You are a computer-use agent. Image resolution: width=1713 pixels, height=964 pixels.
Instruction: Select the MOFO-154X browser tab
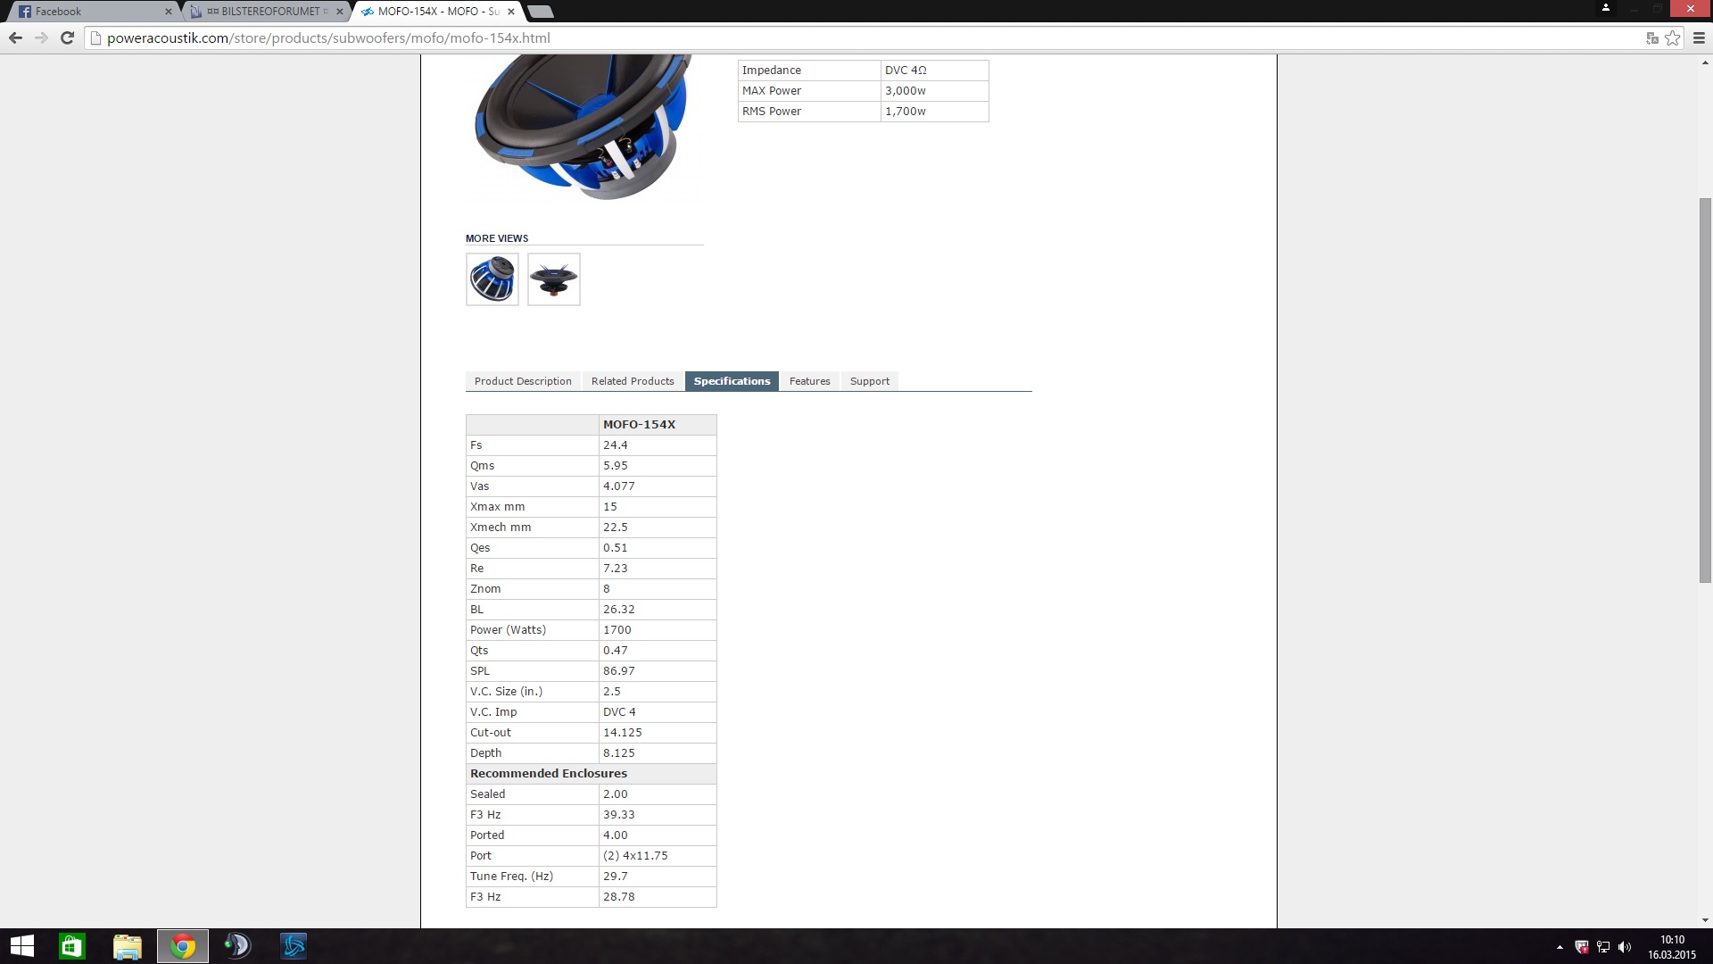(437, 12)
